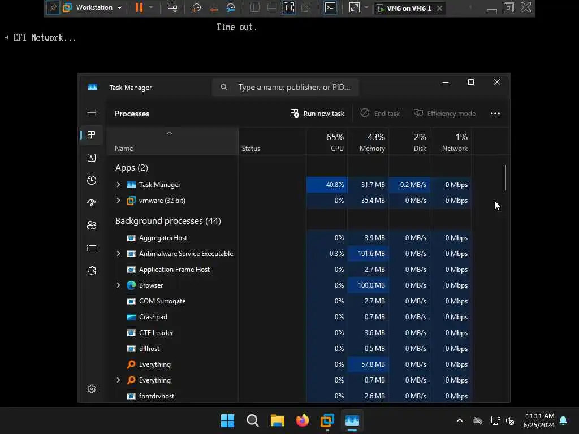Select the dllhost process
This screenshot has height=434, width=579.
click(x=289, y=349)
